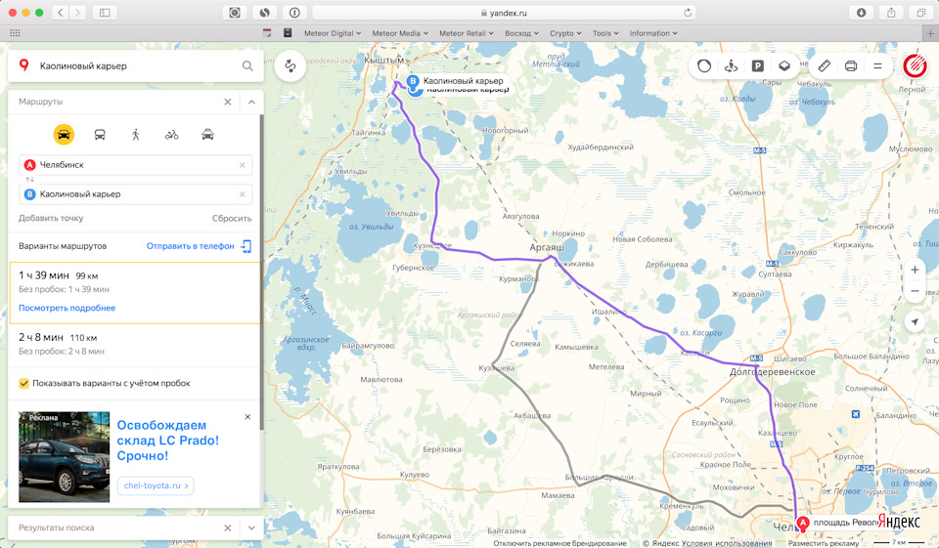The image size is (939, 548).
Task: Close the Маршруты panel
Action: click(228, 102)
